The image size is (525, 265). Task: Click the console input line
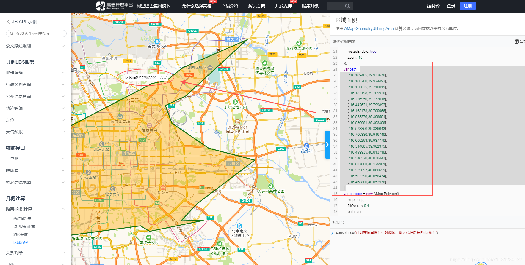click(x=387, y=233)
